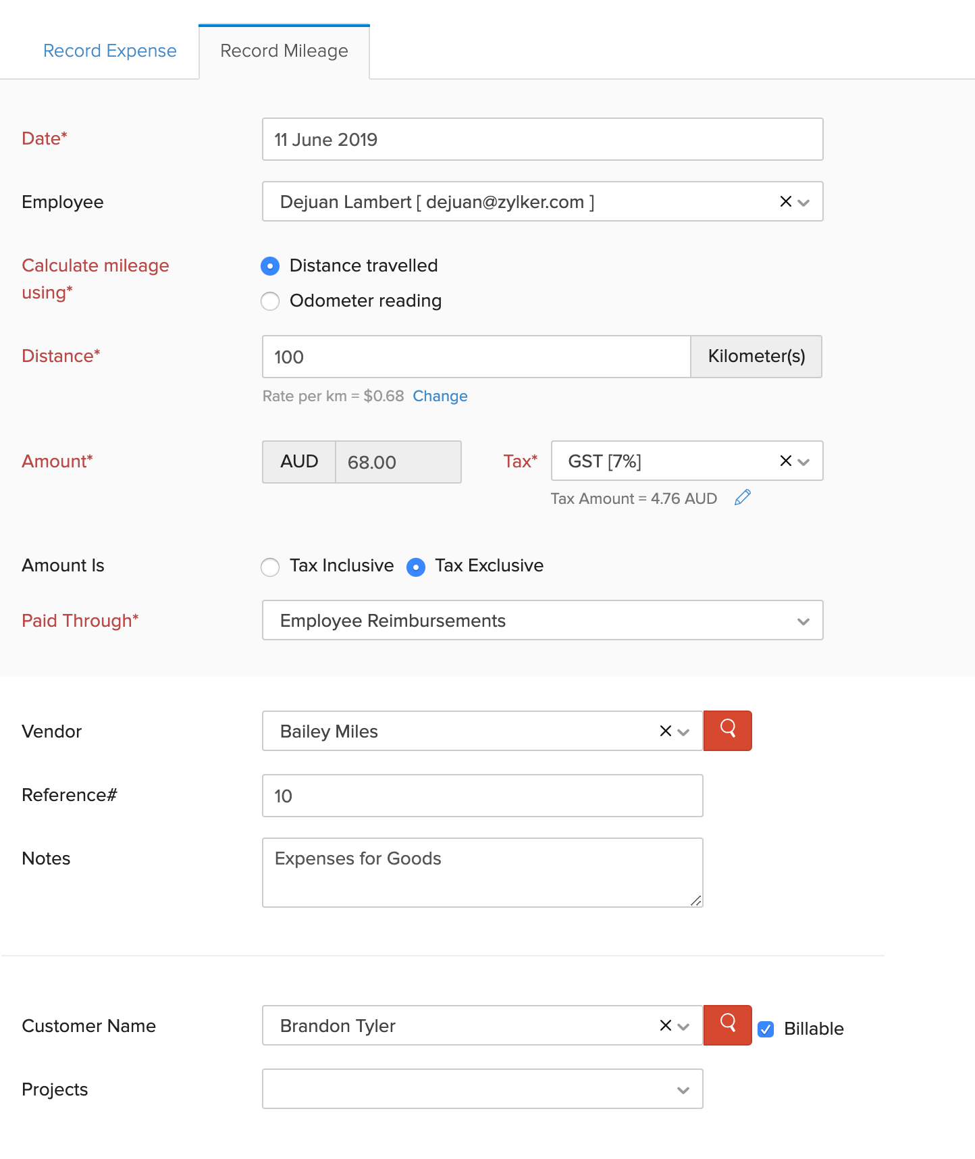The image size is (975, 1159).
Task: Click the search icon next to Customer Name
Action: 727,1025
